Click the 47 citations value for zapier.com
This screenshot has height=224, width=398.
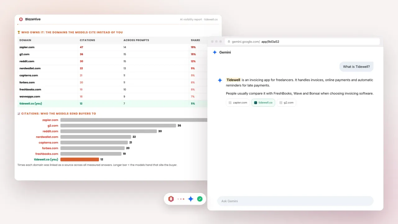[81, 47]
